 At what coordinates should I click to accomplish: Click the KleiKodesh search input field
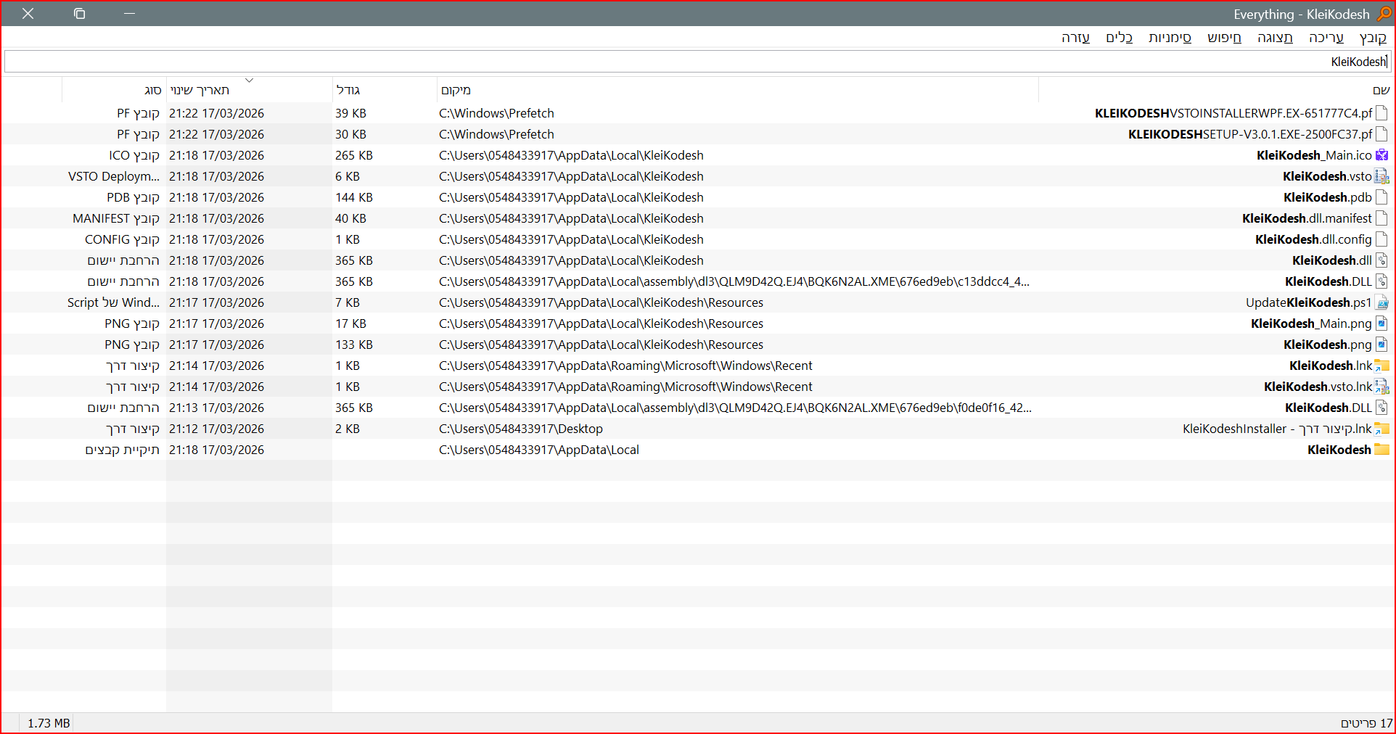point(1233,61)
